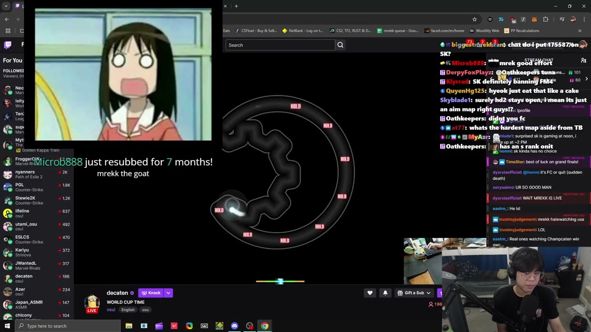Toggle notifications bell for decaten
The height and width of the screenshot is (332, 591).
386,293
